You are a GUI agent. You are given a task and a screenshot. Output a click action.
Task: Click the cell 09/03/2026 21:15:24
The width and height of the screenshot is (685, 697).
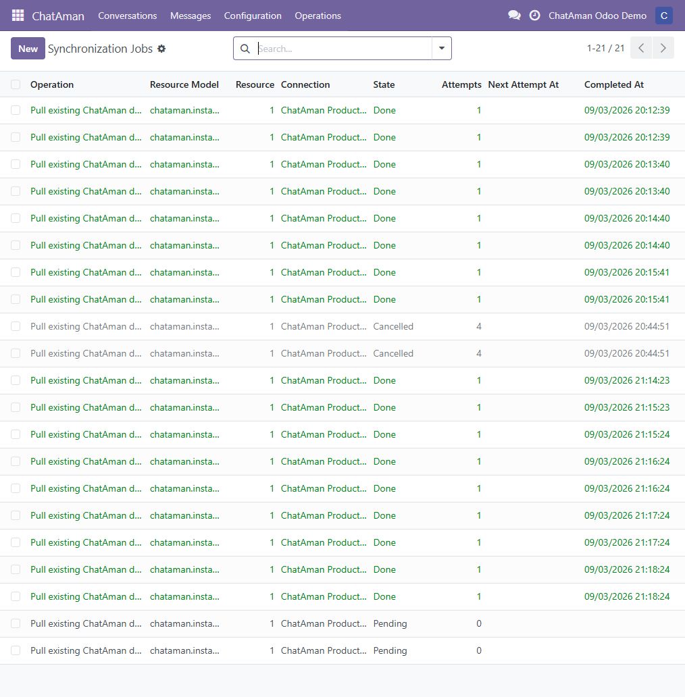[x=627, y=434]
